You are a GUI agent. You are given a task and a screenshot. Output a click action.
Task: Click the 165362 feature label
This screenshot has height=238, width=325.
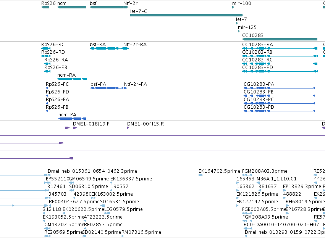tap(246, 187)
